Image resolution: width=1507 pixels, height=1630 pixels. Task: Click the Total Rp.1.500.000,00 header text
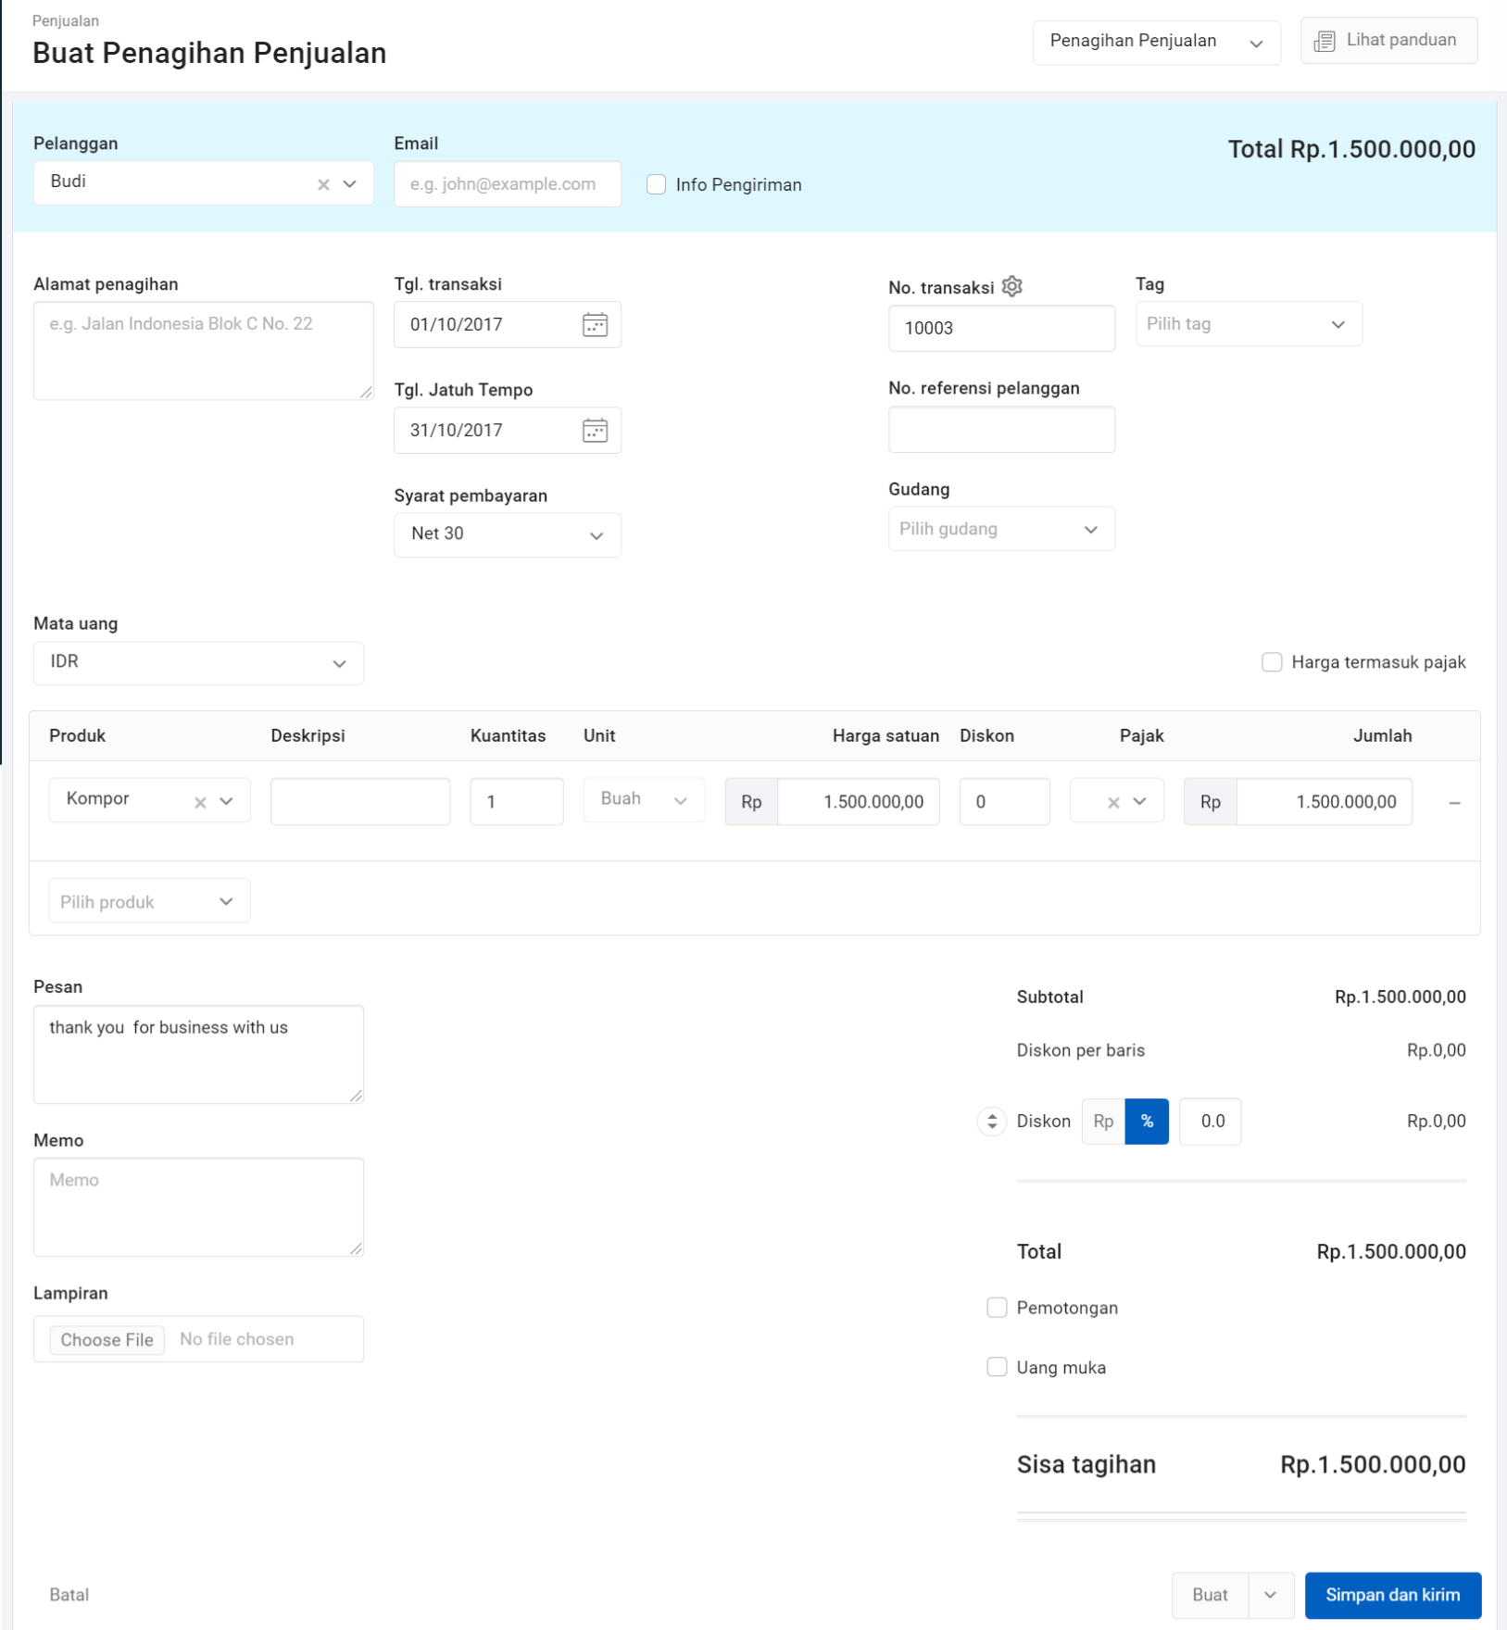point(1351,149)
